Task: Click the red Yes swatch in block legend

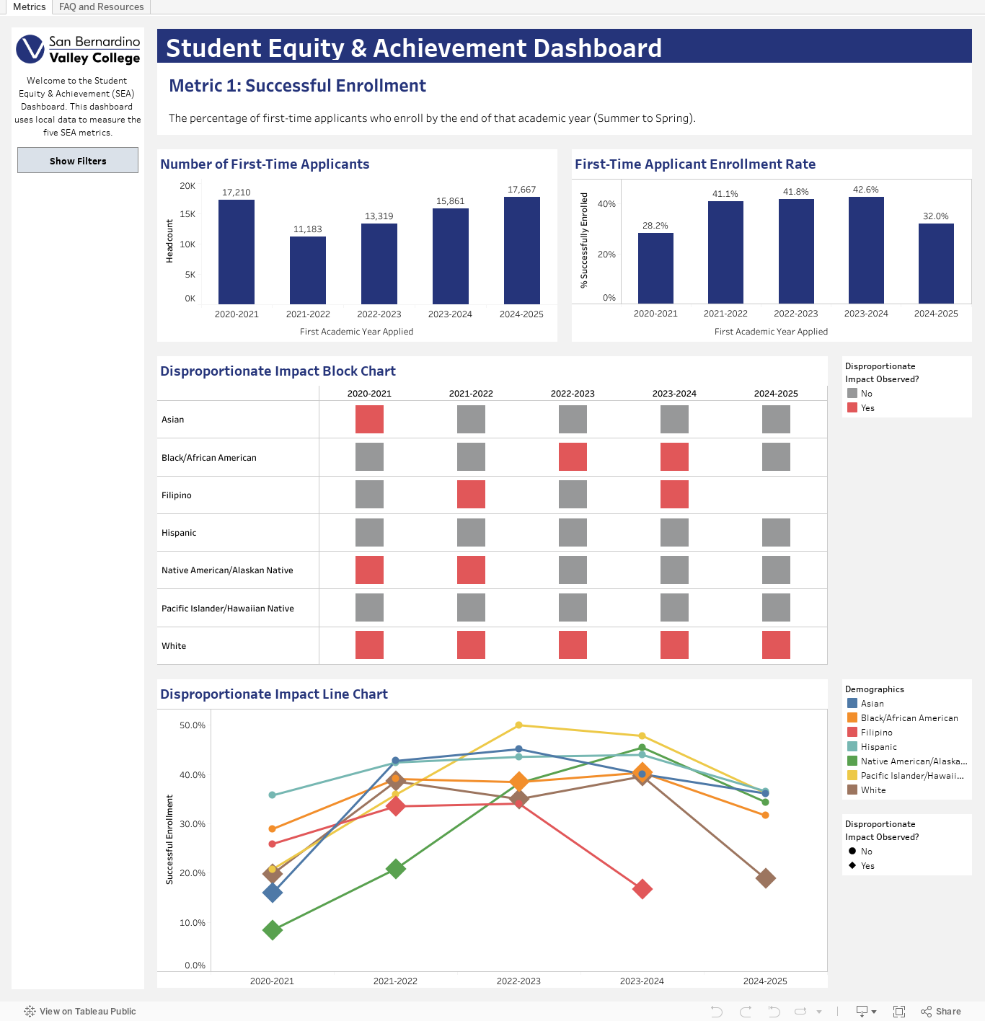Action: (852, 407)
